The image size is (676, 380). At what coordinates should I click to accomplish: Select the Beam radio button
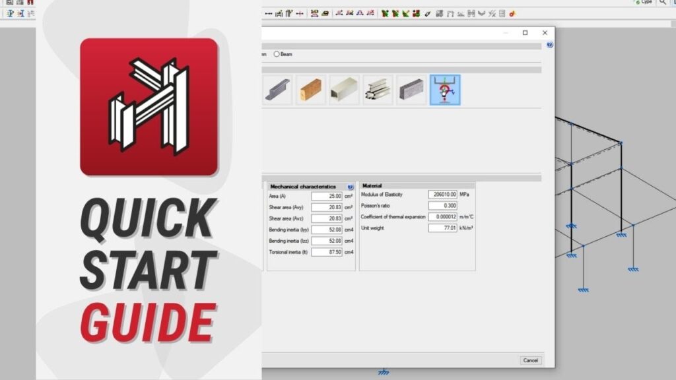[x=277, y=54]
